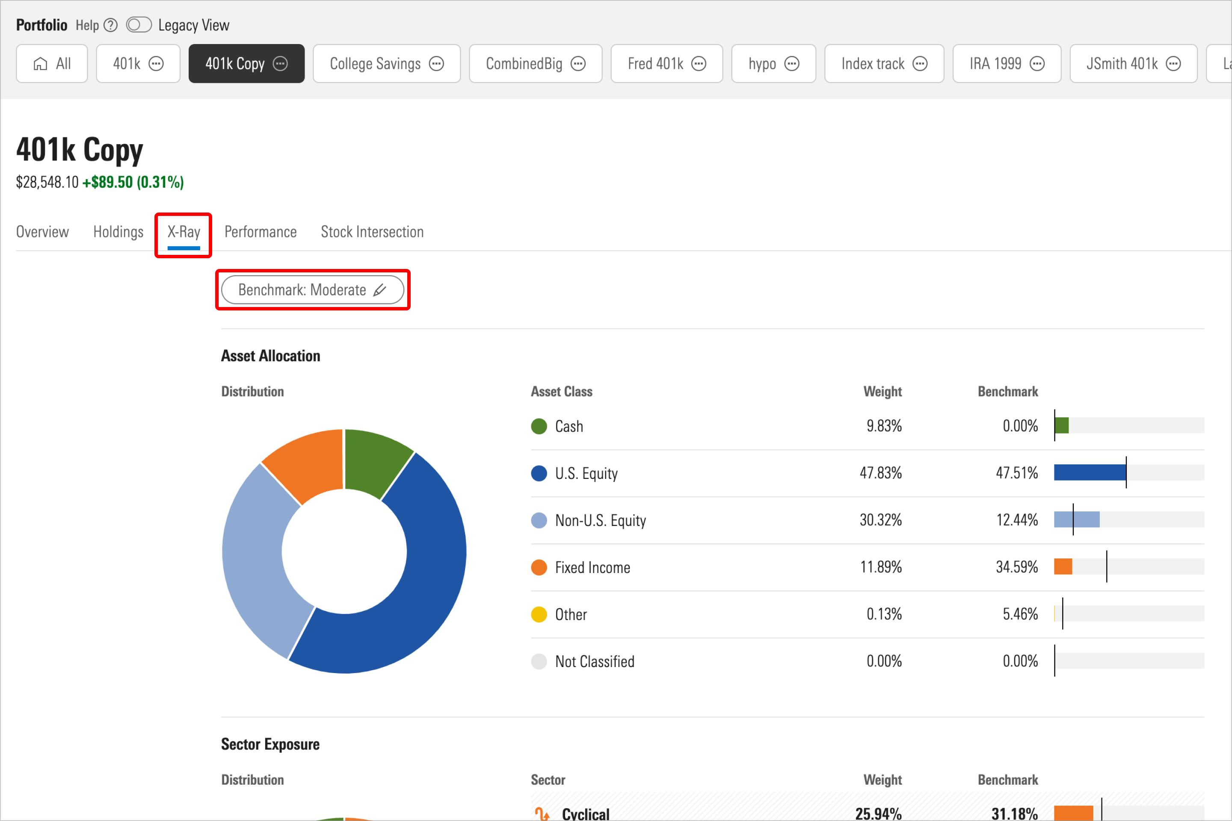The width and height of the screenshot is (1232, 821).
Task: Click the portfolio value $28,548.10
Action: (47, 182)
